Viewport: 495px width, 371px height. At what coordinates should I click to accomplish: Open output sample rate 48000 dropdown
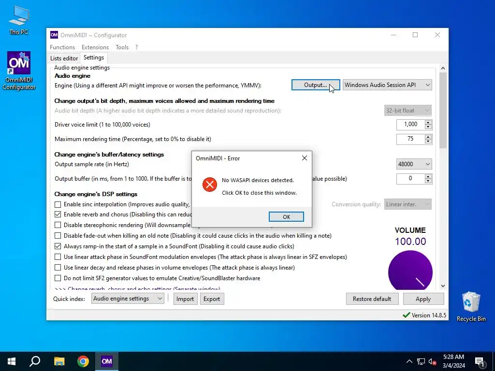click(x=414, y=164)
